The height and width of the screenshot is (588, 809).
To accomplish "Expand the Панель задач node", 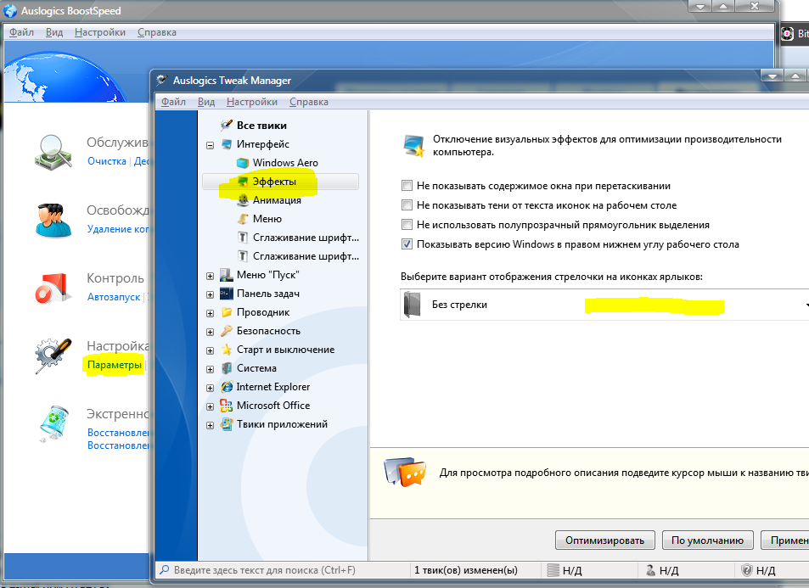I will (210, 294).
